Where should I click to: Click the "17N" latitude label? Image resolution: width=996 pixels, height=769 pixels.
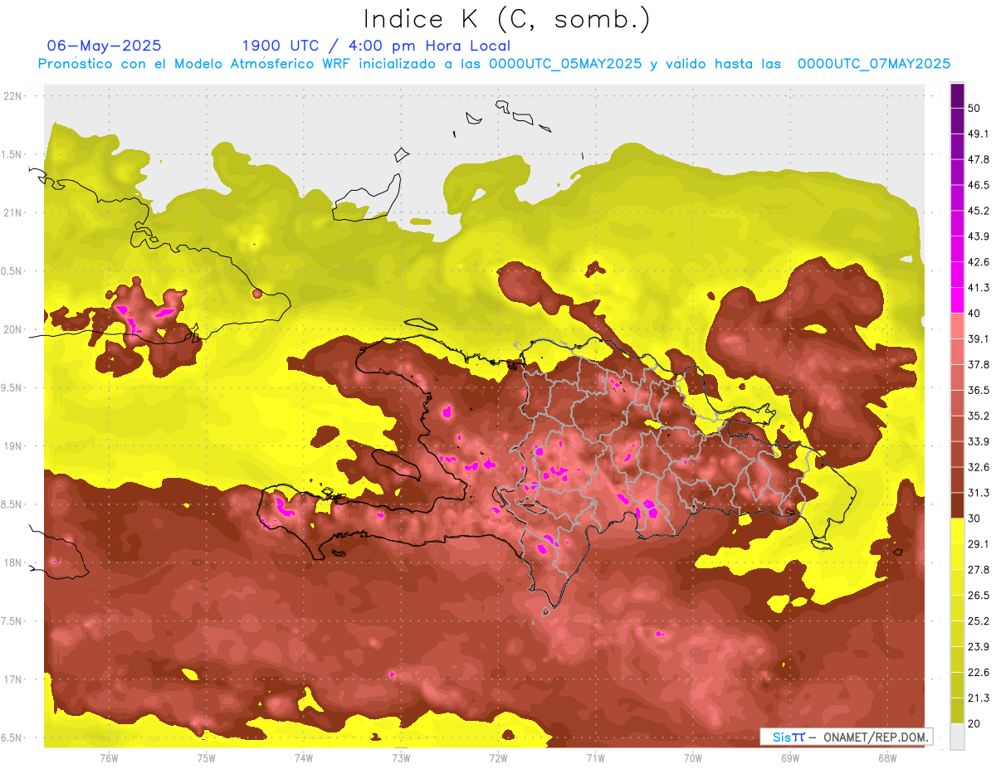12,680
